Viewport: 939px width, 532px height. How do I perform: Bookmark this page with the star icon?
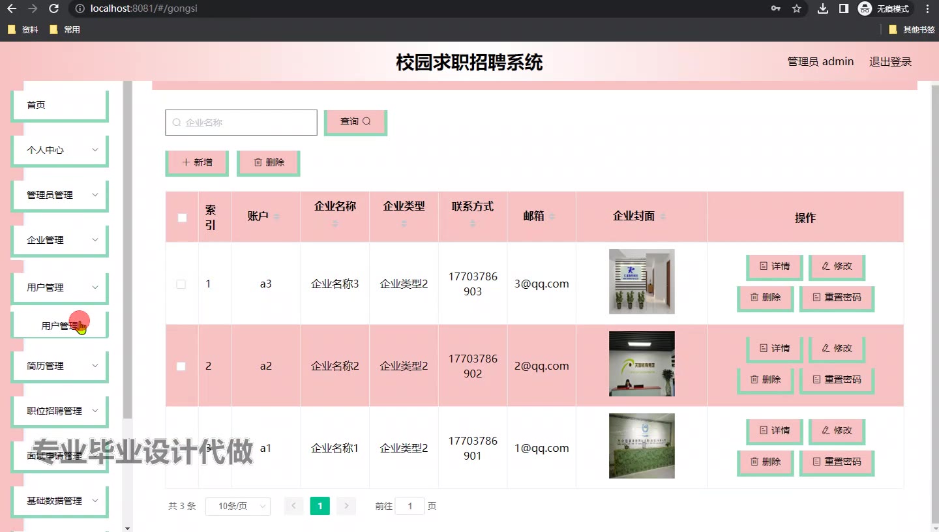796,8
